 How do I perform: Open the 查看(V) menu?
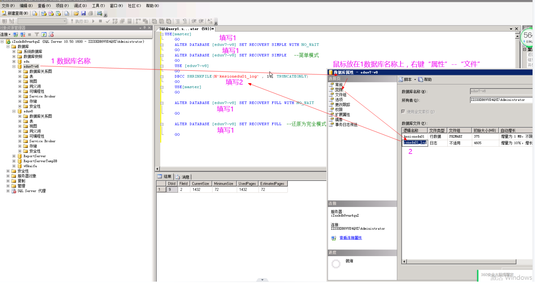point(44,6)
